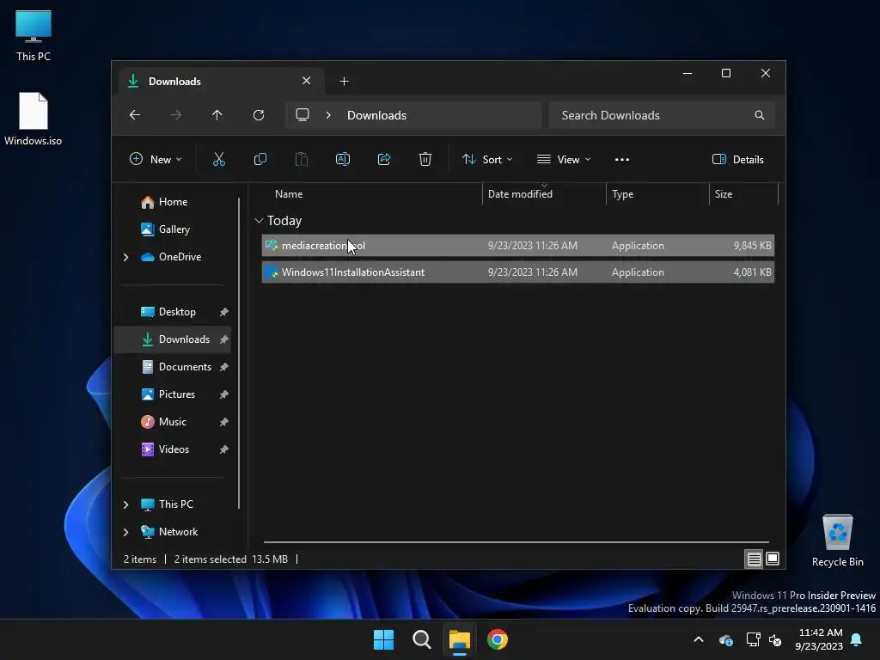The image size is (880, 660).
Task: Click the Delete trash icon
Action: click(425, 159)
